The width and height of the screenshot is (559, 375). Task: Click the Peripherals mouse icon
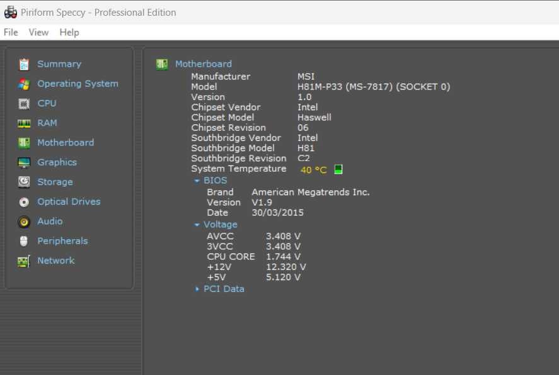click(24, 241)
